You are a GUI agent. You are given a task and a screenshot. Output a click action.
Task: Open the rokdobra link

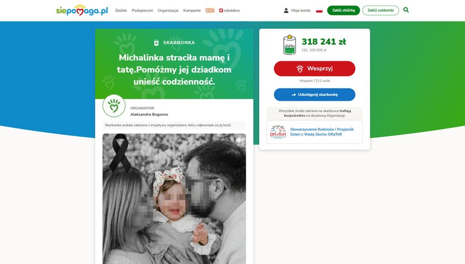229,11
